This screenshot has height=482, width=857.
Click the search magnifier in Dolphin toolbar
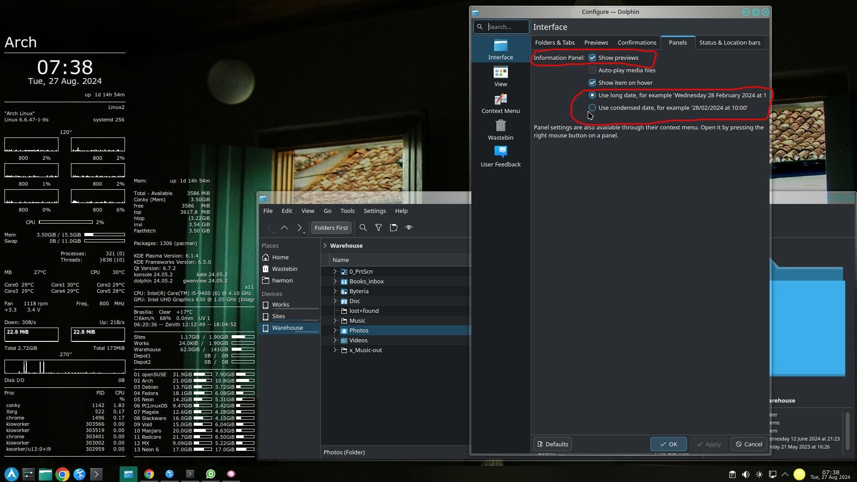click(363, 228)
